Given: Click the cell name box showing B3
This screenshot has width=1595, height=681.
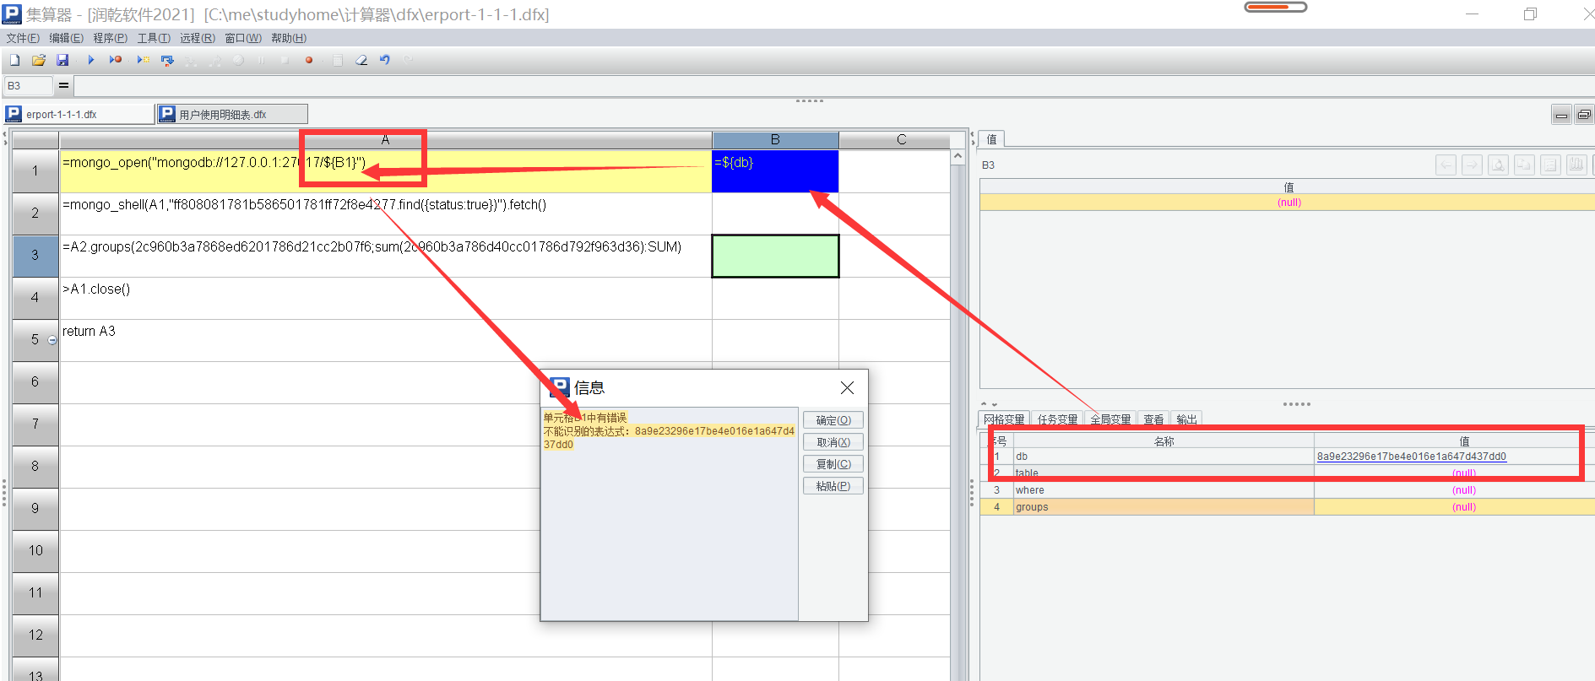Looking at the screenshot, I should point(28,85).
